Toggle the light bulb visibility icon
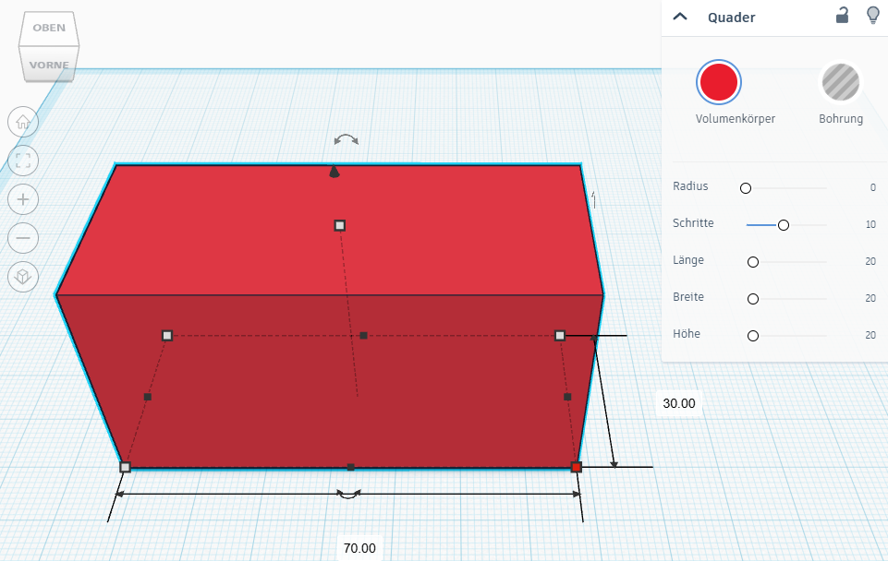888x561 pixels. pyautogui.click(x=873, y=16)
